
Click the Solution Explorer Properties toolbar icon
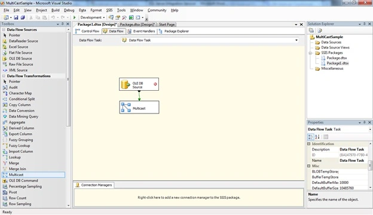[x=311, y=30]
